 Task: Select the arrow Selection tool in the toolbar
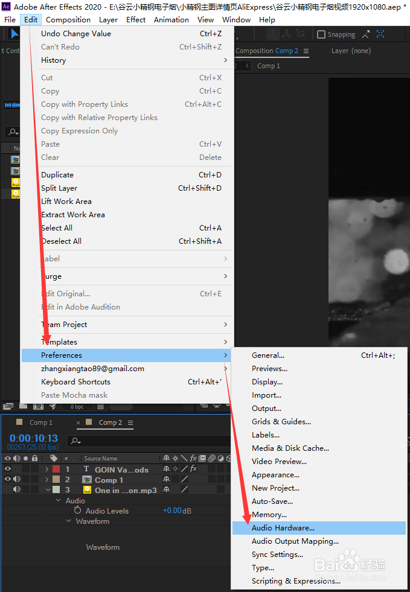[14, 34]
